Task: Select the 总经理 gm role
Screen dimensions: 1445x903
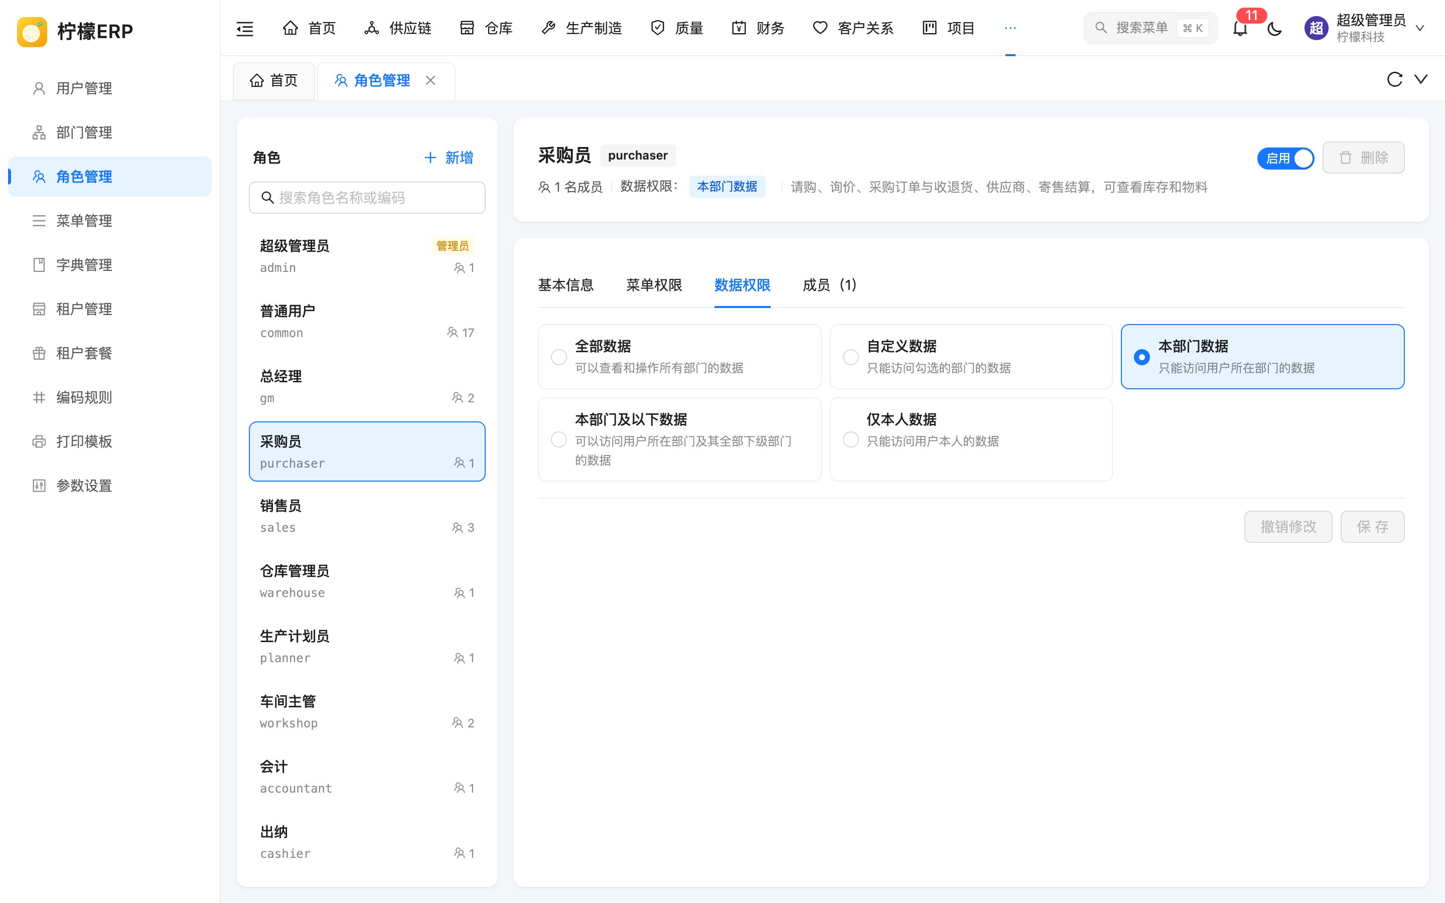Action: click(367, 386)
